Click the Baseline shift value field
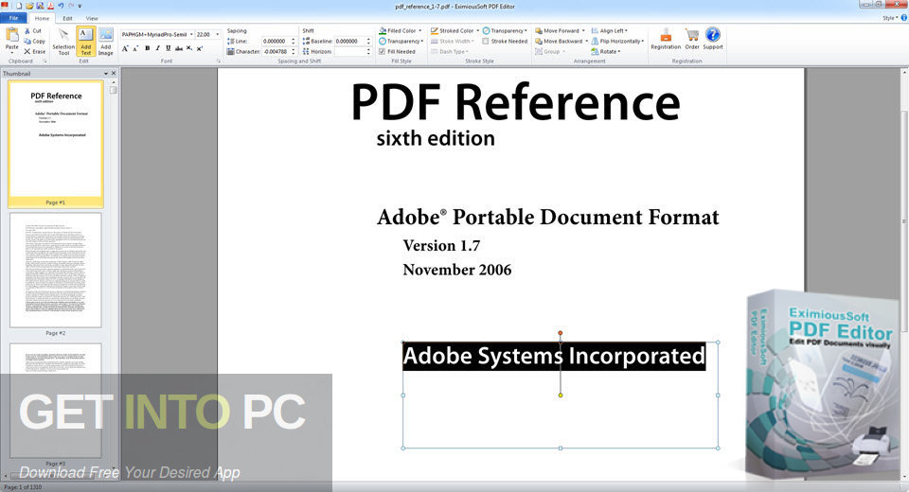The image size is (909, 492). (x=349, y=41)
